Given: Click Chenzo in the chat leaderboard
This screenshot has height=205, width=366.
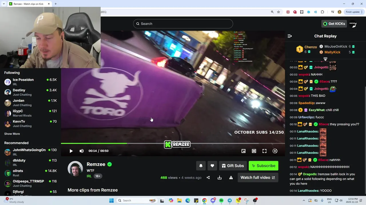Looking at the screenshot, I should pyautogui.click(x=311, y=47).
